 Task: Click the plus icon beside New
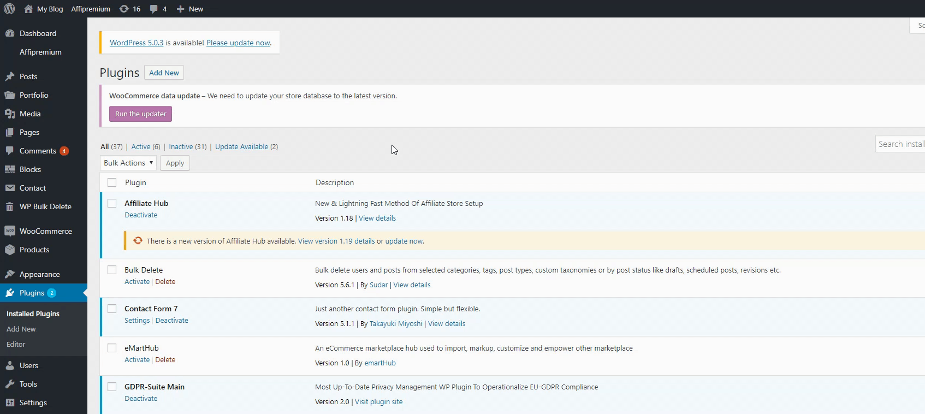click(180, 9)
